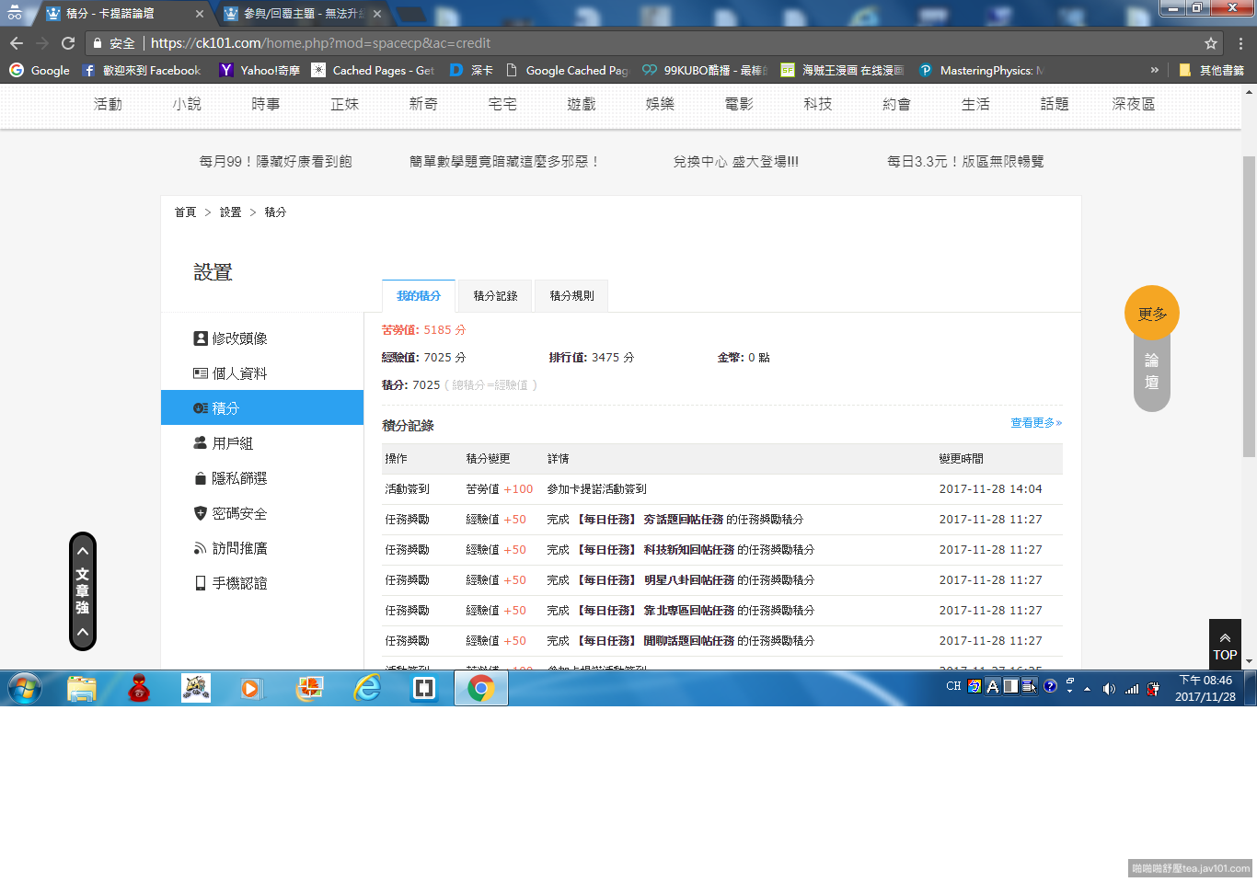Open 手機認證 in the settings sidebar
The image size is (1257, 882).
tap(262, 583)
